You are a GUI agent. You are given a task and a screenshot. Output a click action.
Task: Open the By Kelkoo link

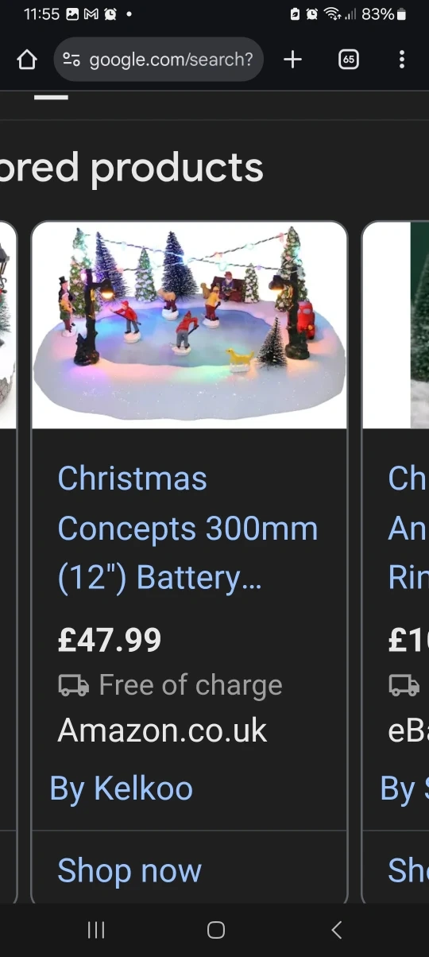[121, 788]
